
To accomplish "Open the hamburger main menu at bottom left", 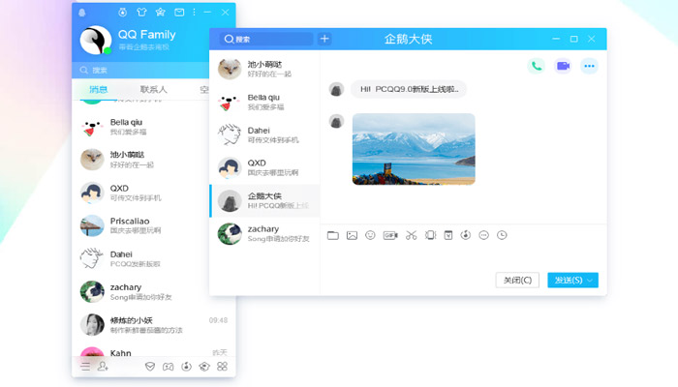I will (85, 367).
